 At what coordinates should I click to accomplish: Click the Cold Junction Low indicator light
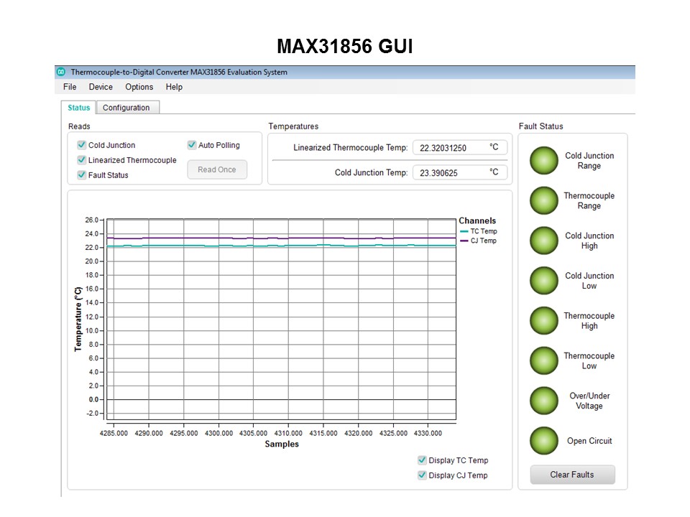tap(544, 281)
